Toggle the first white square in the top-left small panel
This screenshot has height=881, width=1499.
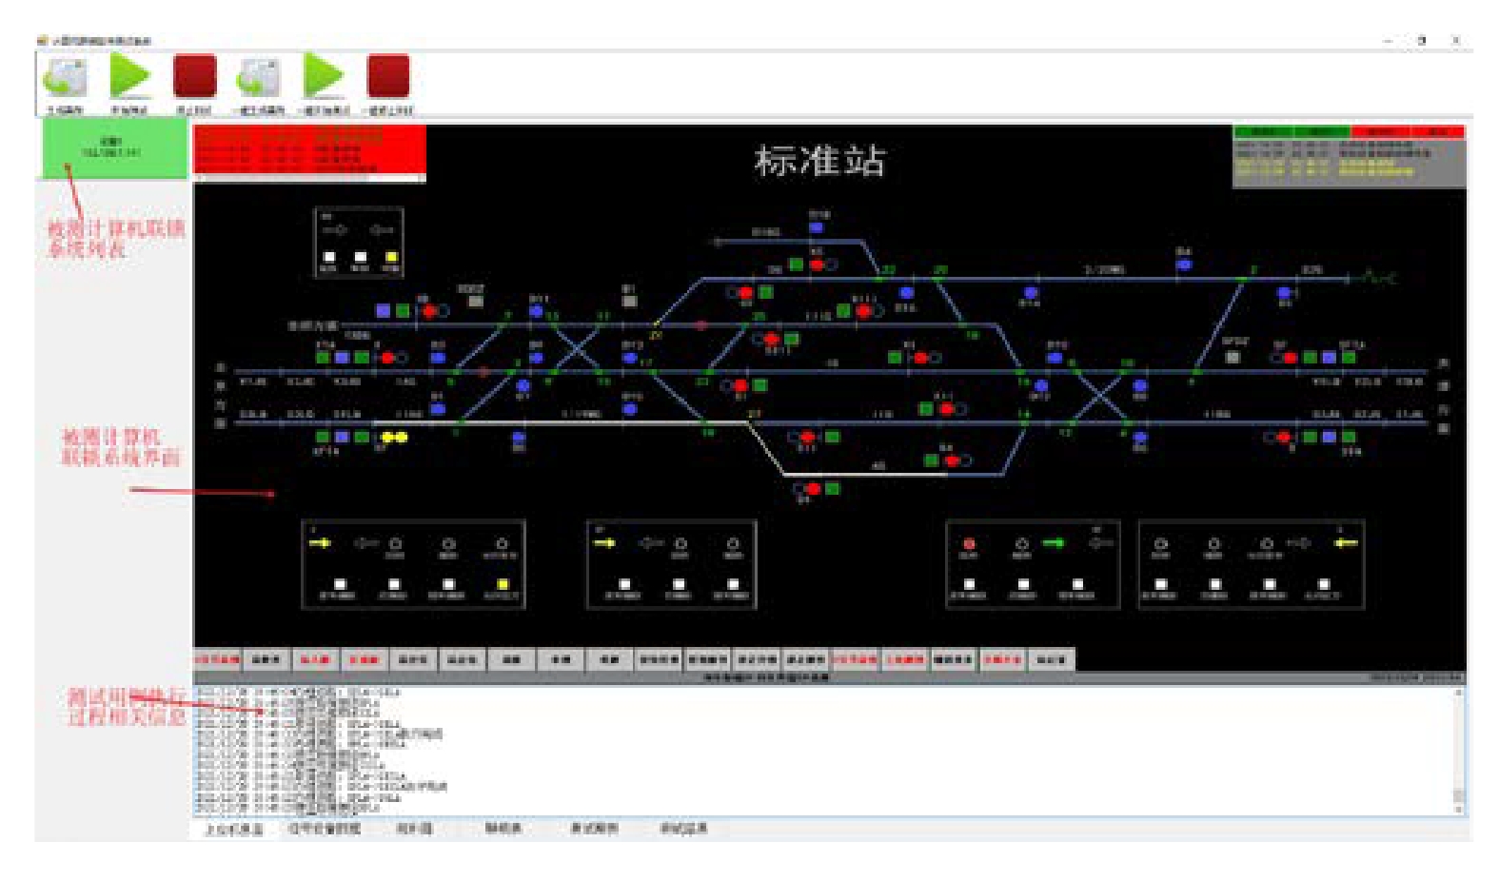[328, 257]
